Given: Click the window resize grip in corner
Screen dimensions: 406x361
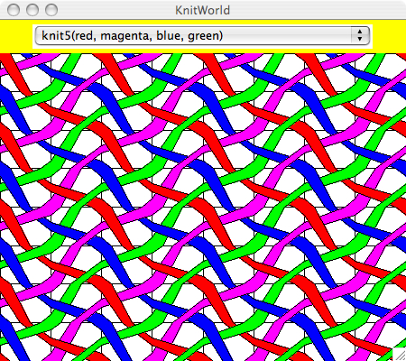Looking at the screenshot, I should coord(400,355).
